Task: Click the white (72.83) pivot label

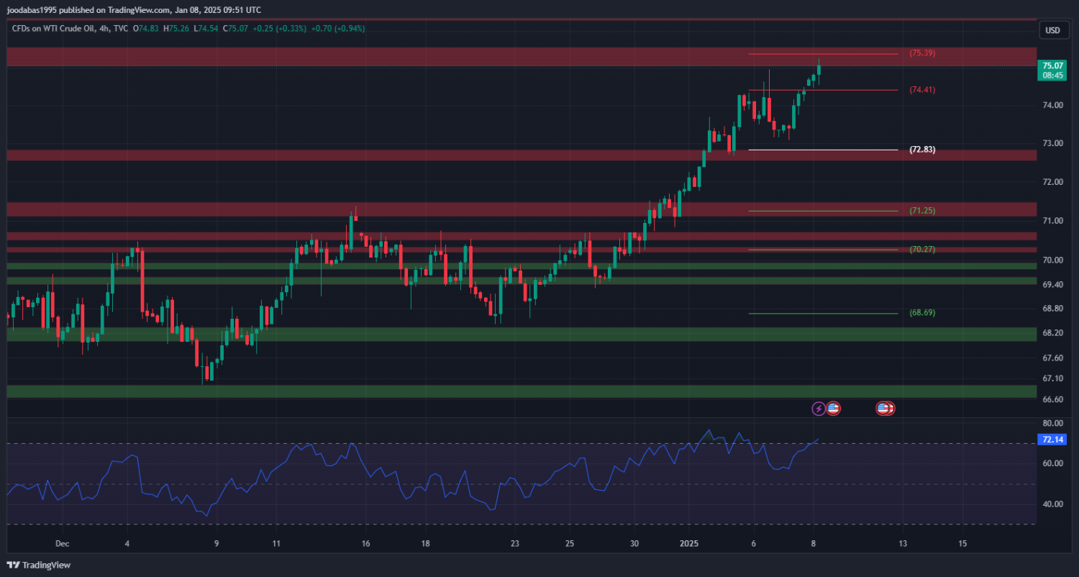Action: pos(922,150)
